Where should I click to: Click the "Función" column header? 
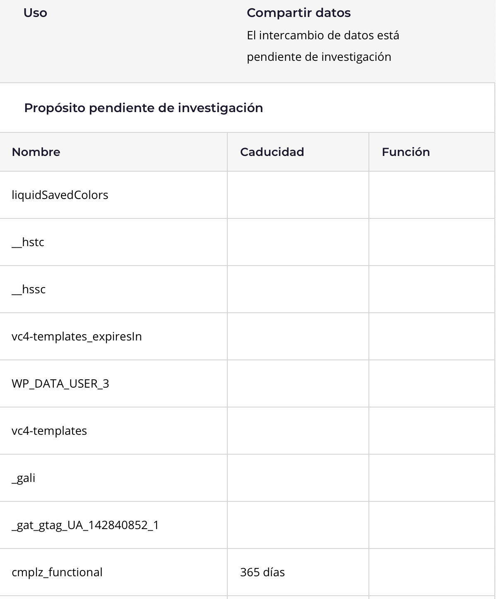tap(406, 152)
